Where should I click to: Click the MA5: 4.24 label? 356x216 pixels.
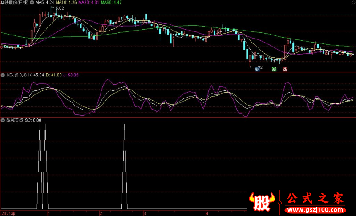click(x=45, y=3)
